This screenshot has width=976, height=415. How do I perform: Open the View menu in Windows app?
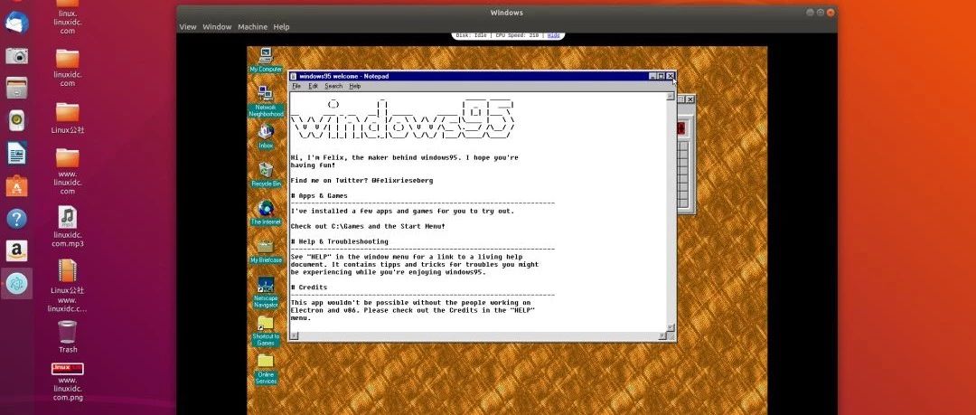(188, 27)
